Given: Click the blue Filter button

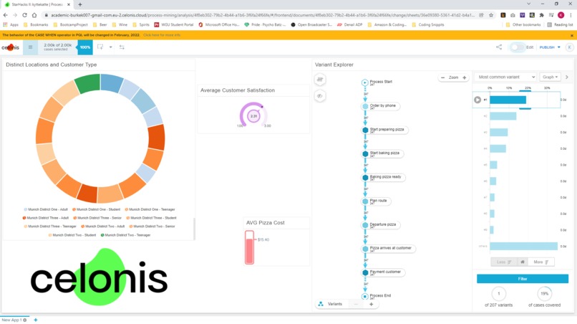Looking at the screenshot, I should tap(523, 279).
